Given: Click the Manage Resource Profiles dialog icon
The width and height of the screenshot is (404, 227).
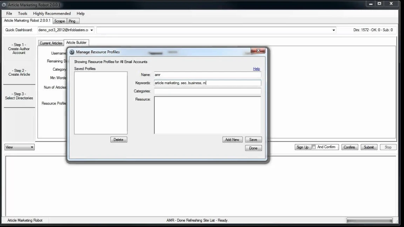Looking at the screenshot, I should pyautogui.click(x=72, y=52).
